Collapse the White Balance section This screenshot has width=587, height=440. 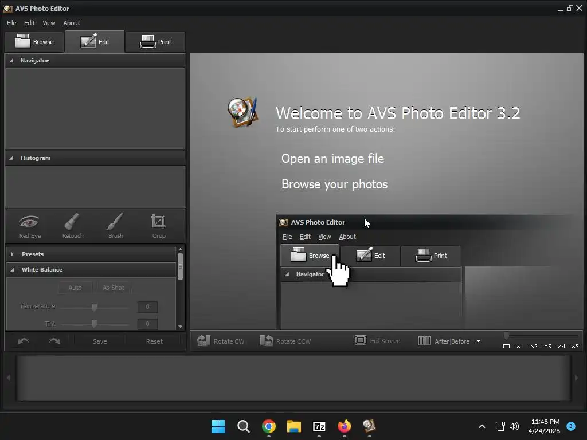click(x=13, y=269)
